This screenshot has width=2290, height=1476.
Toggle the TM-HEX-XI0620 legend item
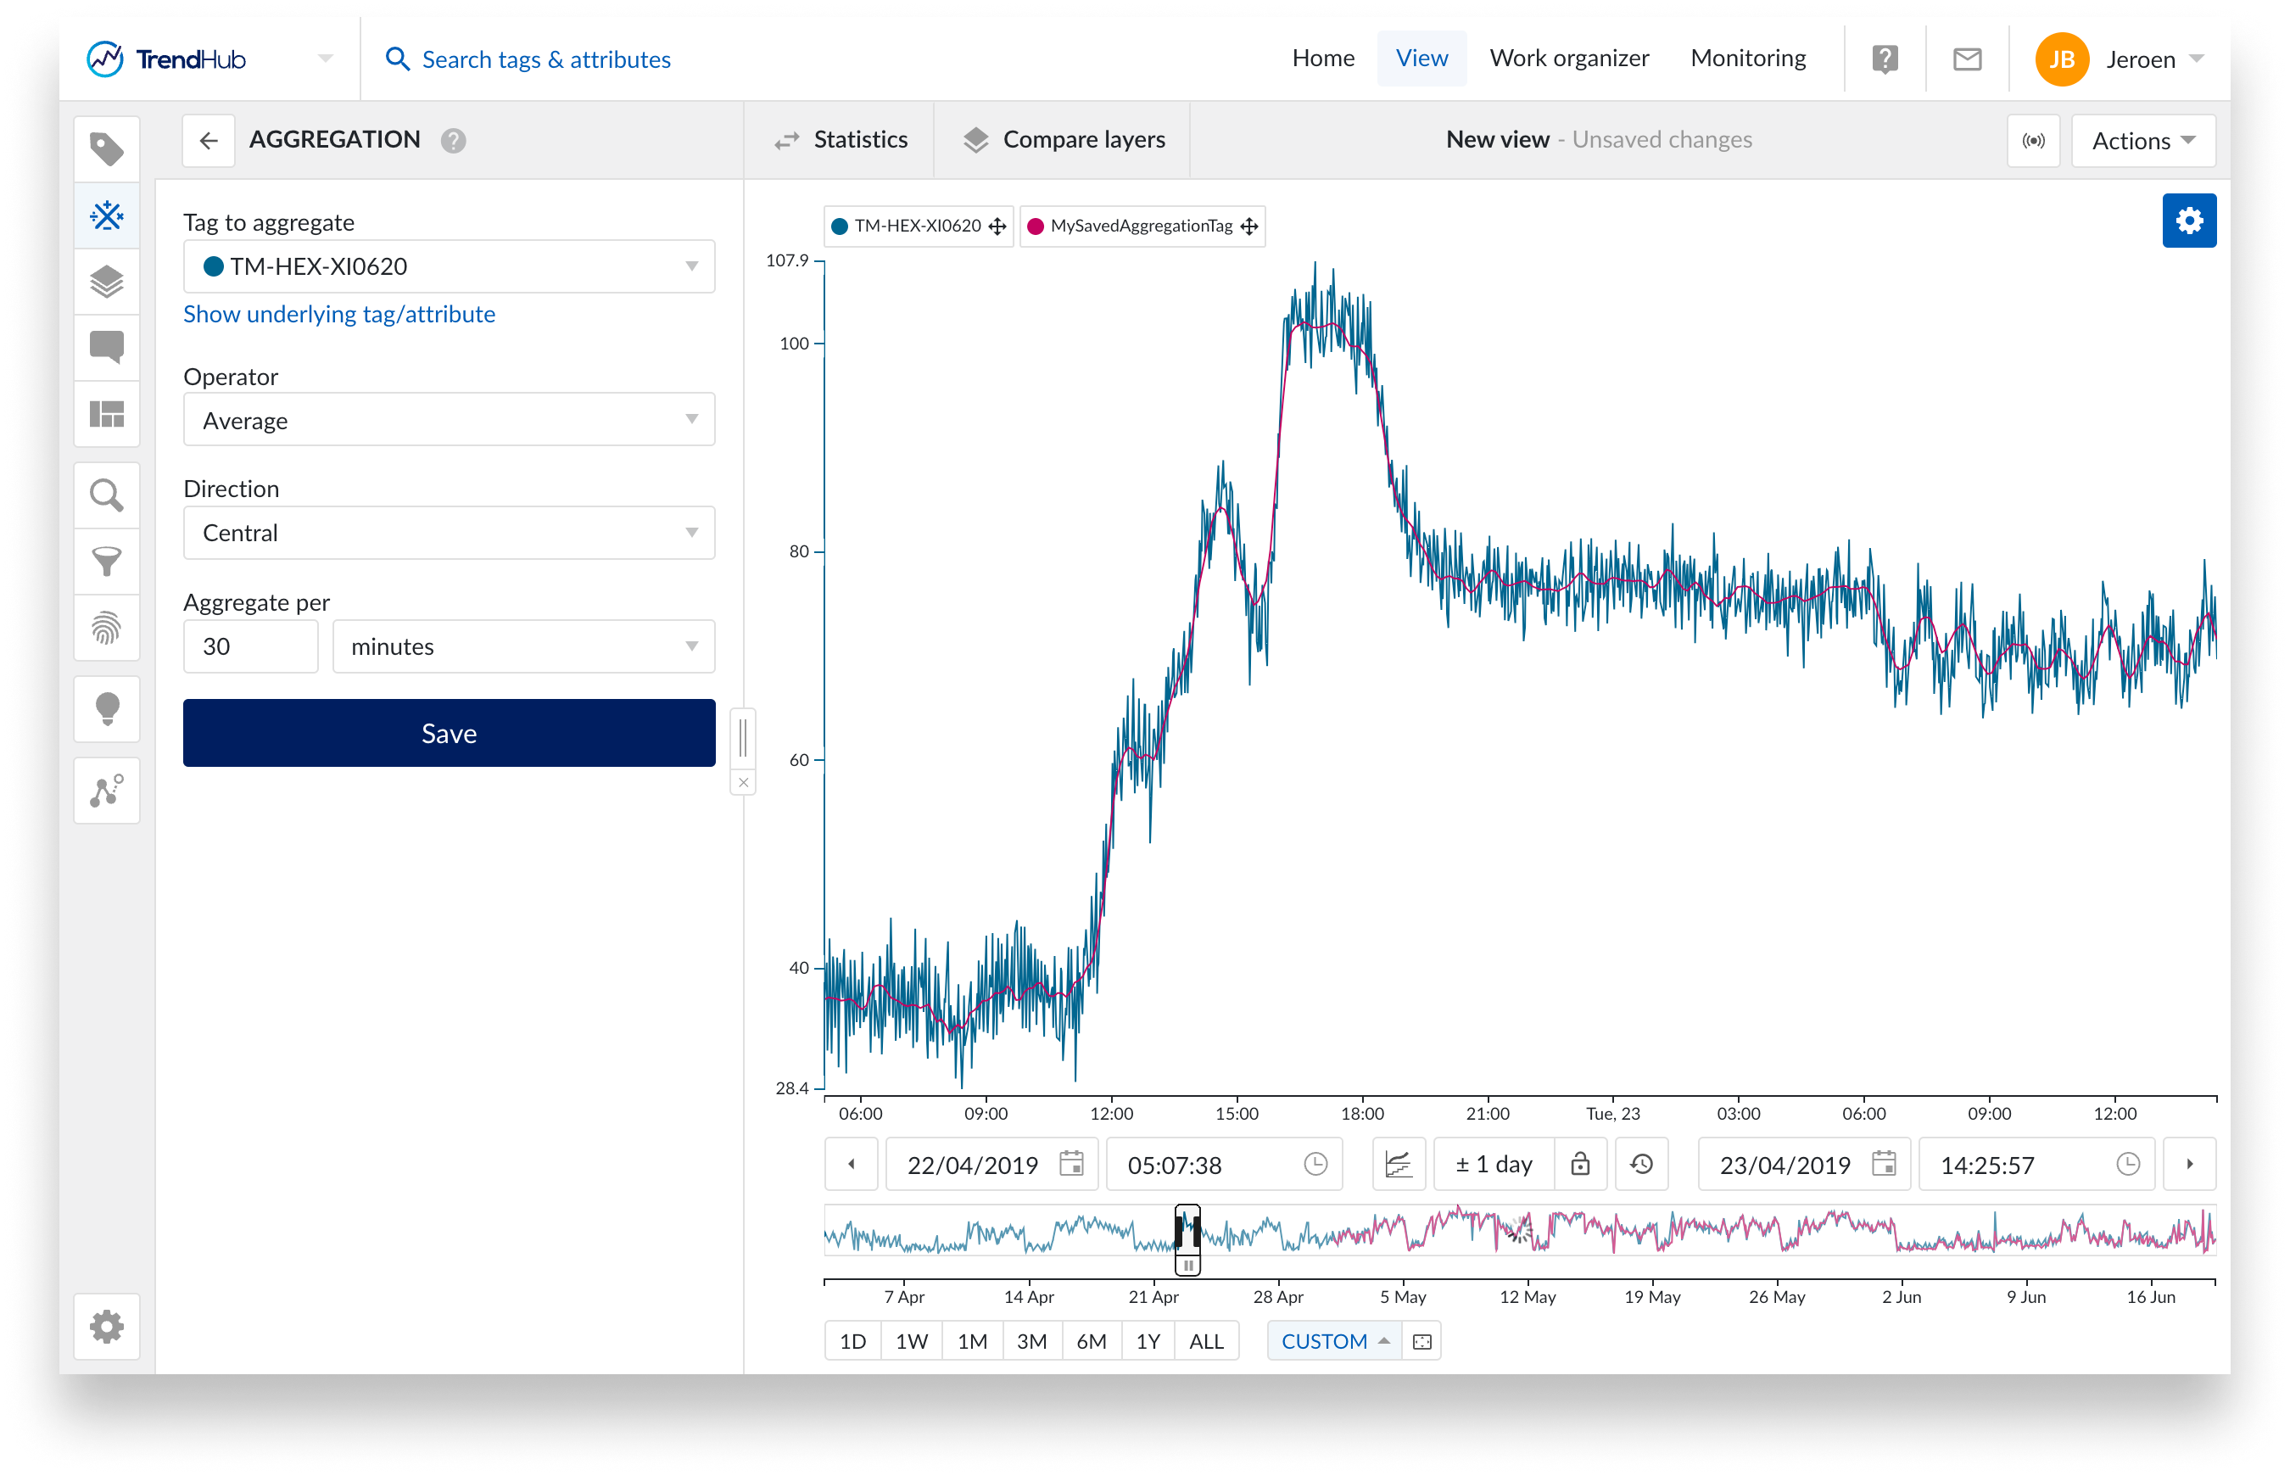[917, 226]
